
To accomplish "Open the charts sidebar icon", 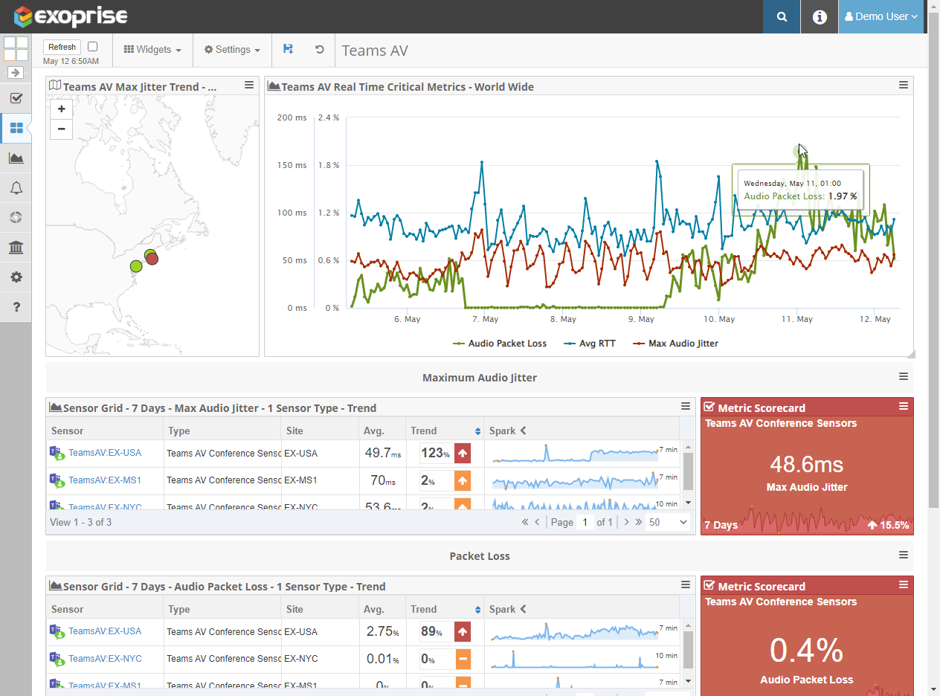I will pos(16,158).
